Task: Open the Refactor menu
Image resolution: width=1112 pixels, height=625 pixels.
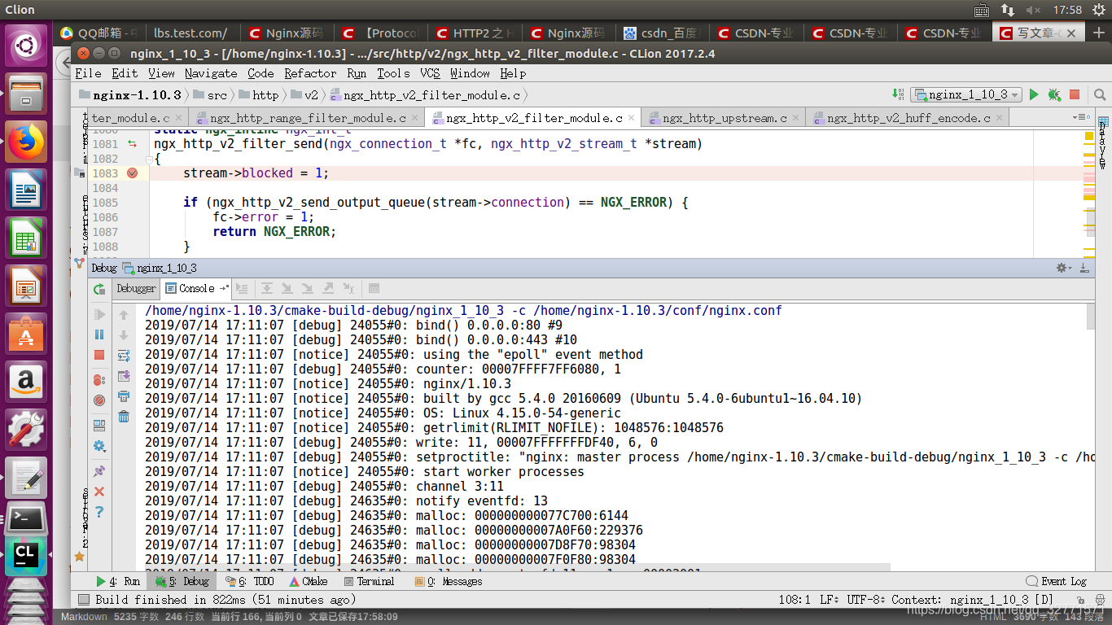Action: point(310,73)
